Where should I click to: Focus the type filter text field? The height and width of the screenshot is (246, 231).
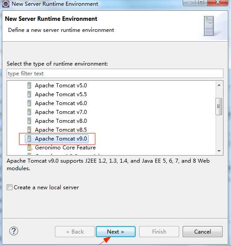115,74
